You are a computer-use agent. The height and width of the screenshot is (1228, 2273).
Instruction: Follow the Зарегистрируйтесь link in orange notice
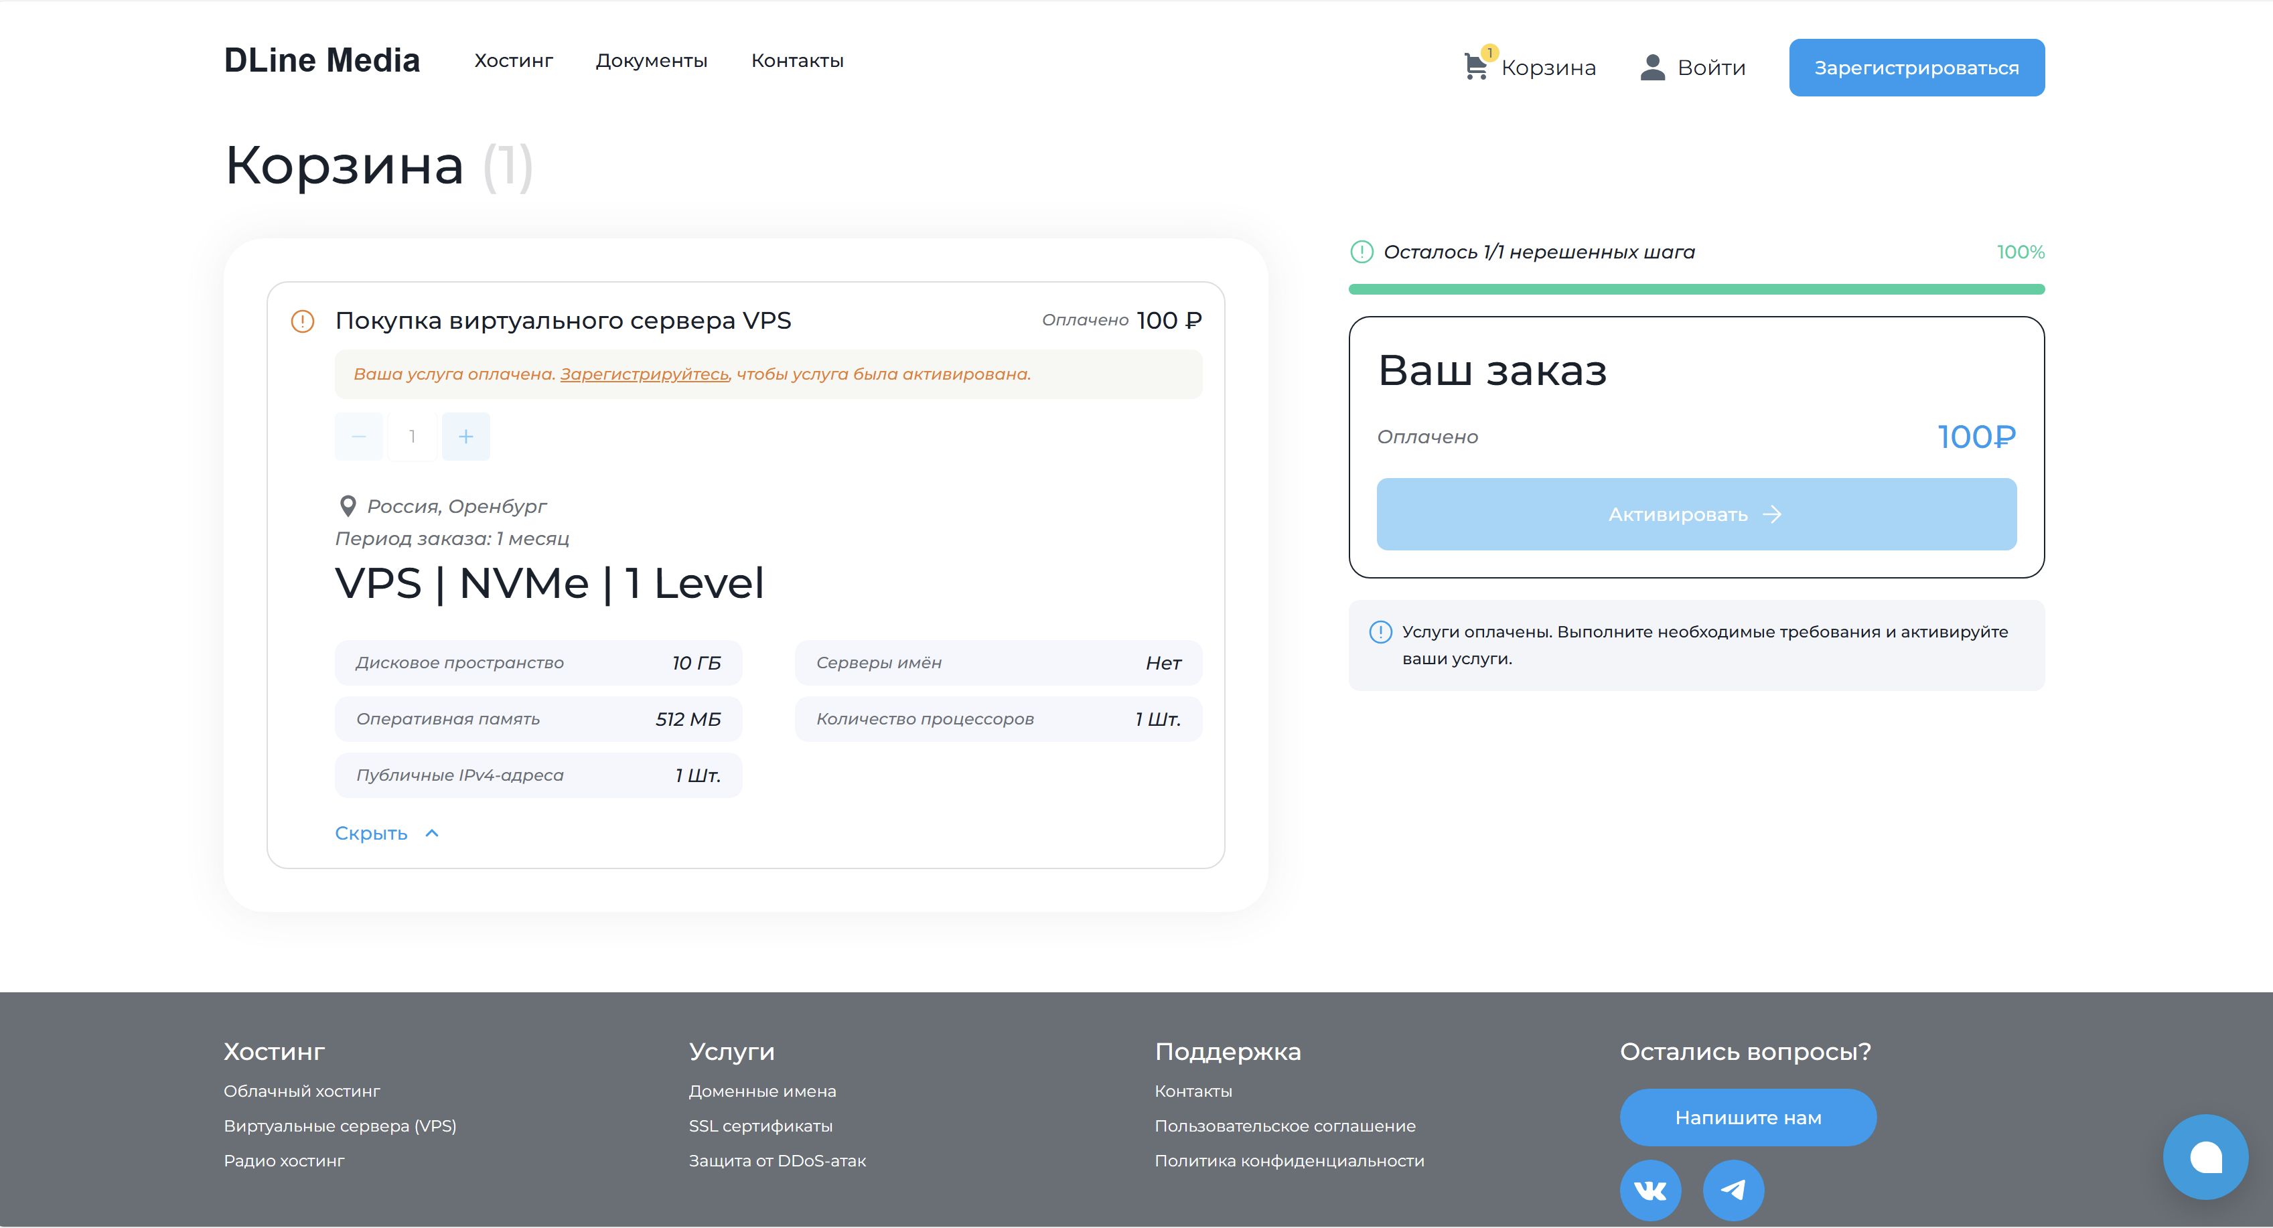click(x=644, y=374)
